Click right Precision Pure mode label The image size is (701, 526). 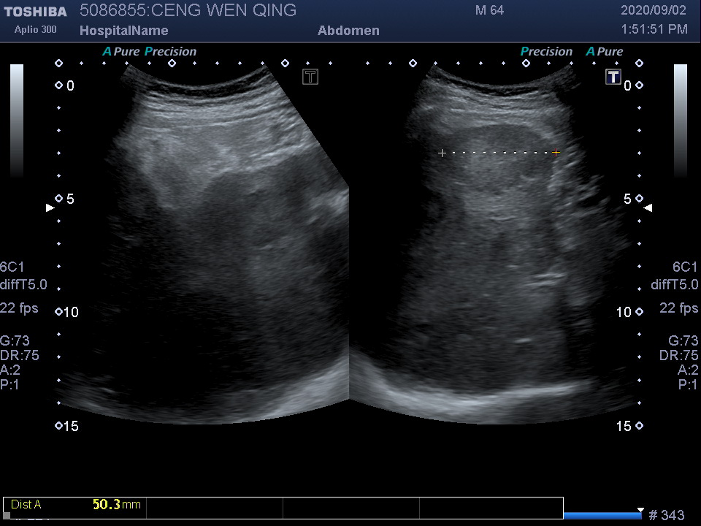pos(572,52)
